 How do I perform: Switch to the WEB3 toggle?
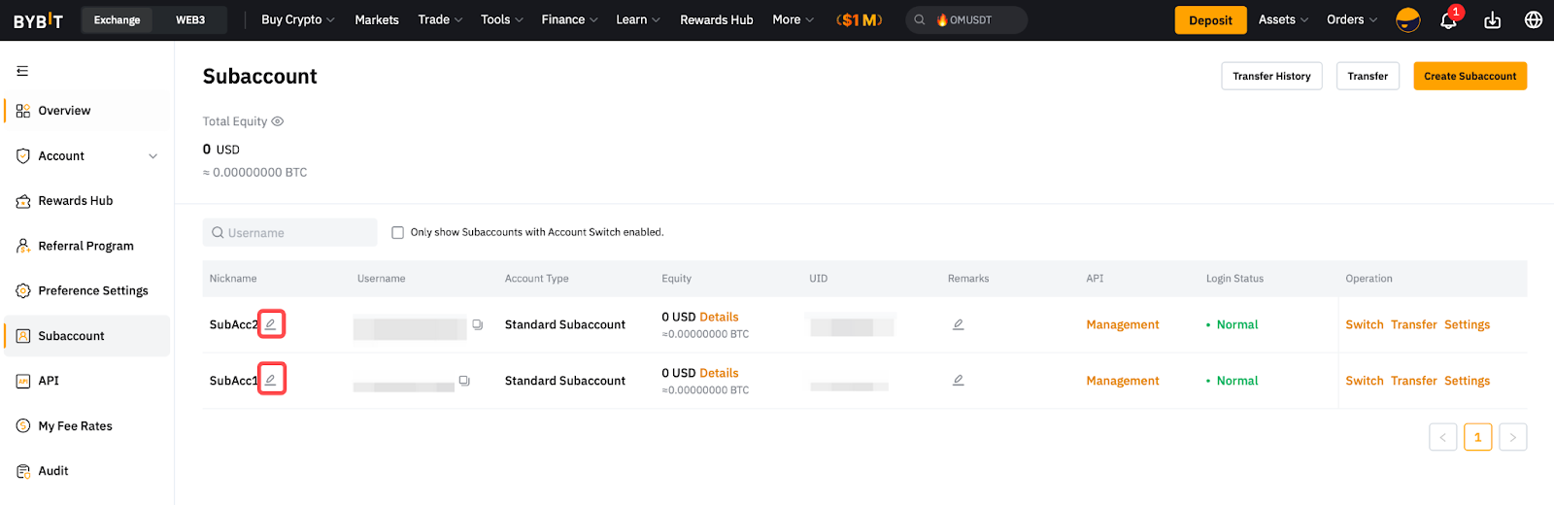click(190, 20)
